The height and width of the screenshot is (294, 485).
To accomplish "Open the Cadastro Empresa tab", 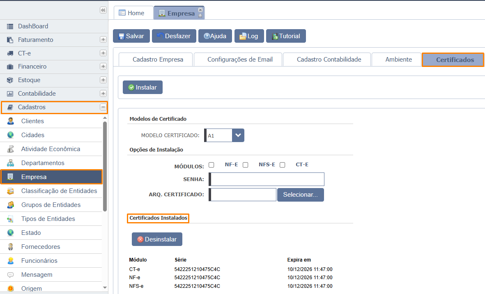I will (156, 60).
